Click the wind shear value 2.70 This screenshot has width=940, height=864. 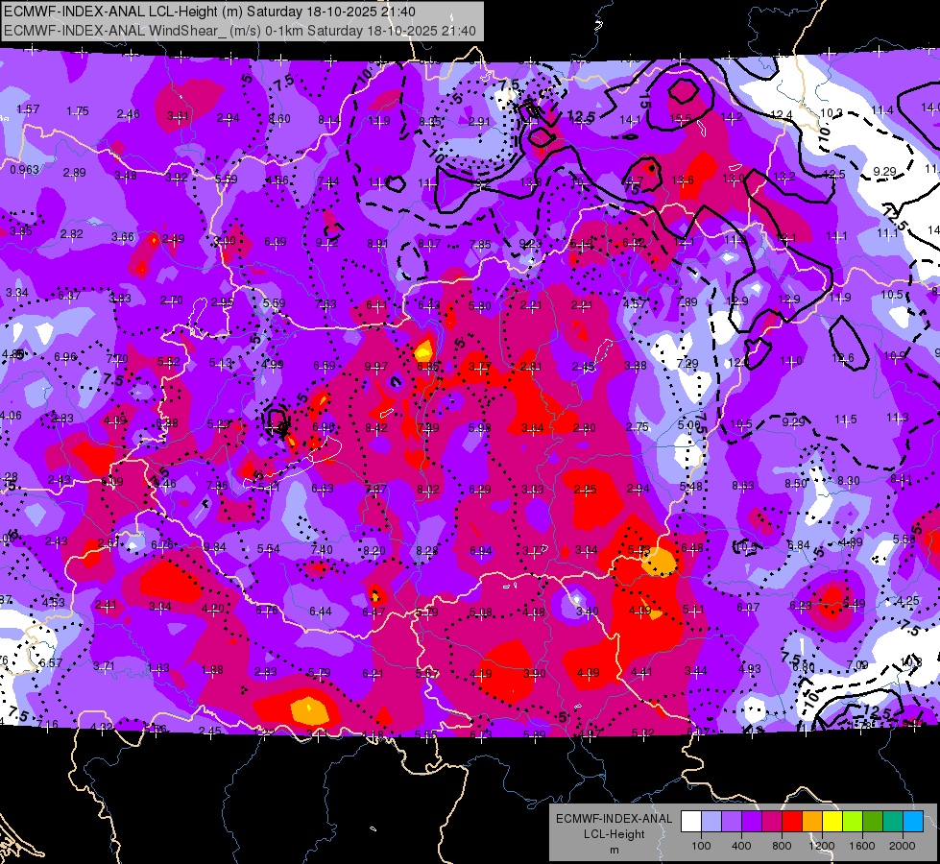pyautogui.click(x=172, y=300)
